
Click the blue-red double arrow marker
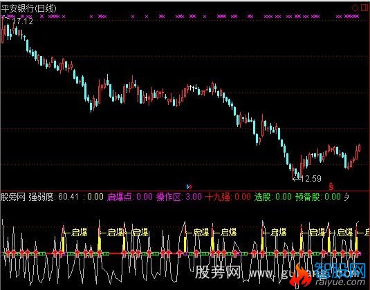(189, 187)
